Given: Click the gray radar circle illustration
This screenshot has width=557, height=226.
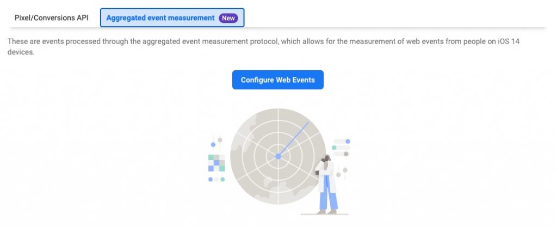Looking at the screenshot, I should [278, 156].
